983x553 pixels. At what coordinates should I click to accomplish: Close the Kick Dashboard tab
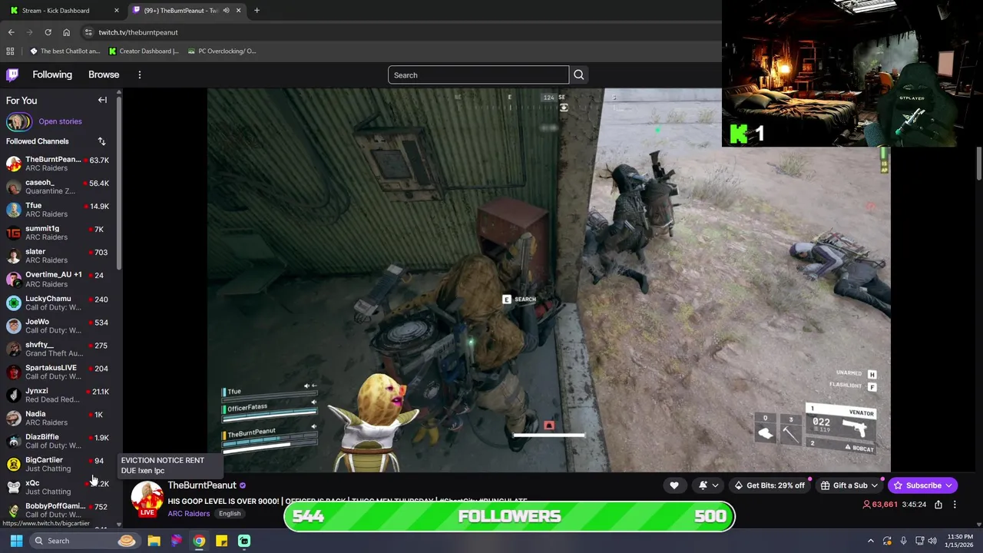tap(116, 10)
